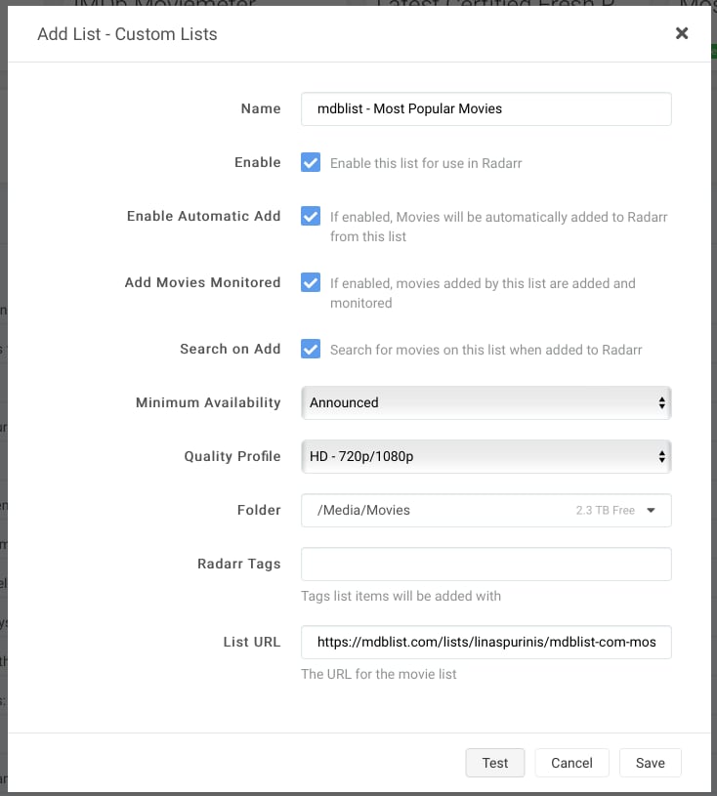717x796 pixels.
Task: Cancel adding the list
Action: 571,763
